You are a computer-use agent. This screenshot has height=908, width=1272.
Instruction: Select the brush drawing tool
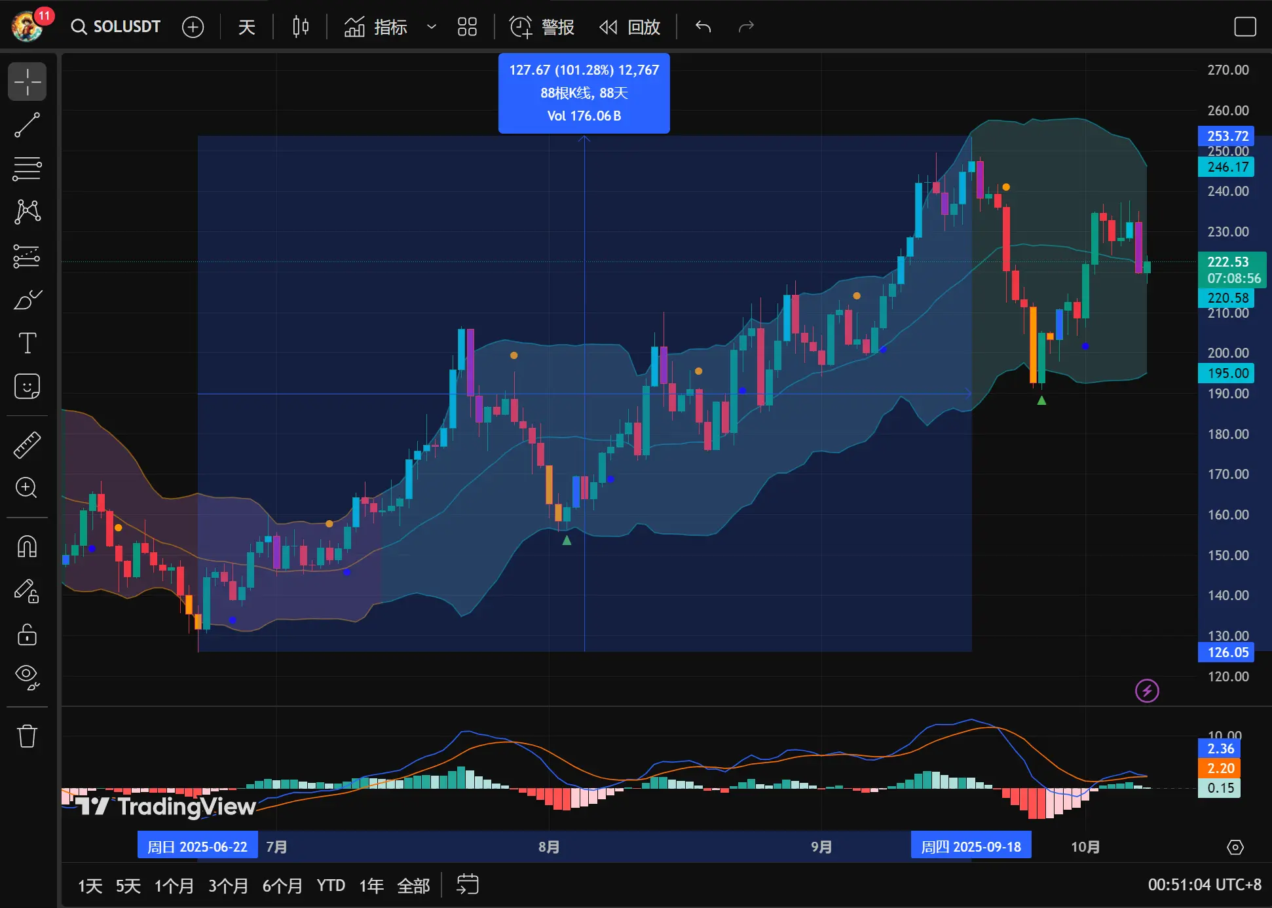27,299
